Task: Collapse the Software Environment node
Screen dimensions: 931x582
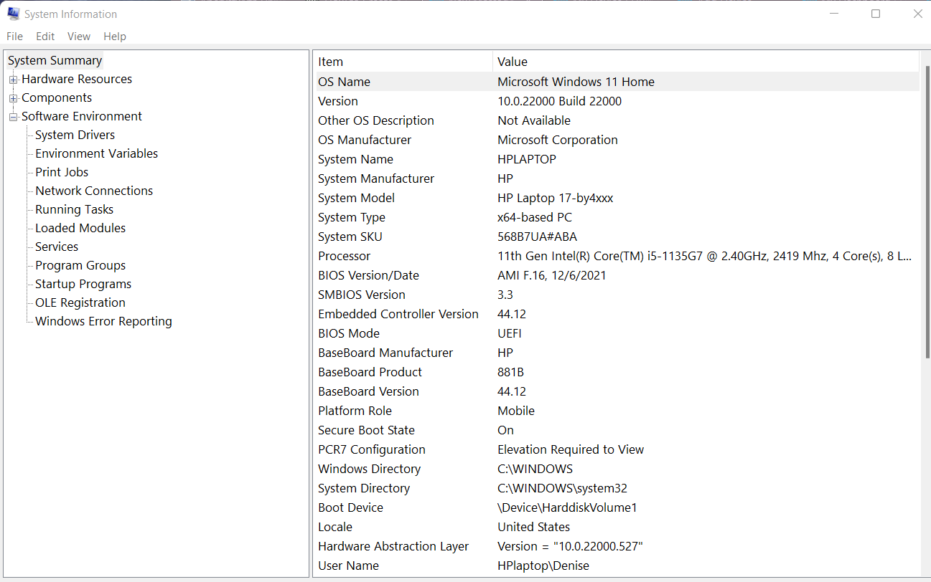Action: [13, 117]
